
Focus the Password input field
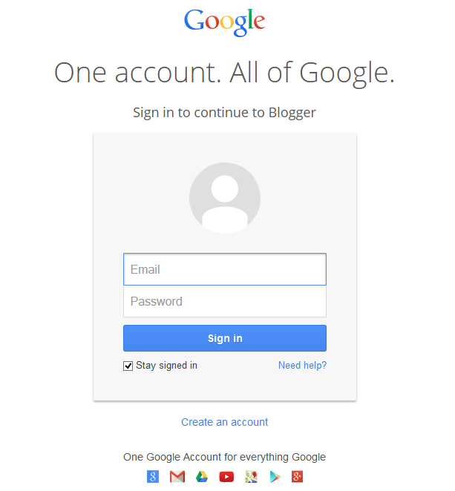[x=225, y=301]
